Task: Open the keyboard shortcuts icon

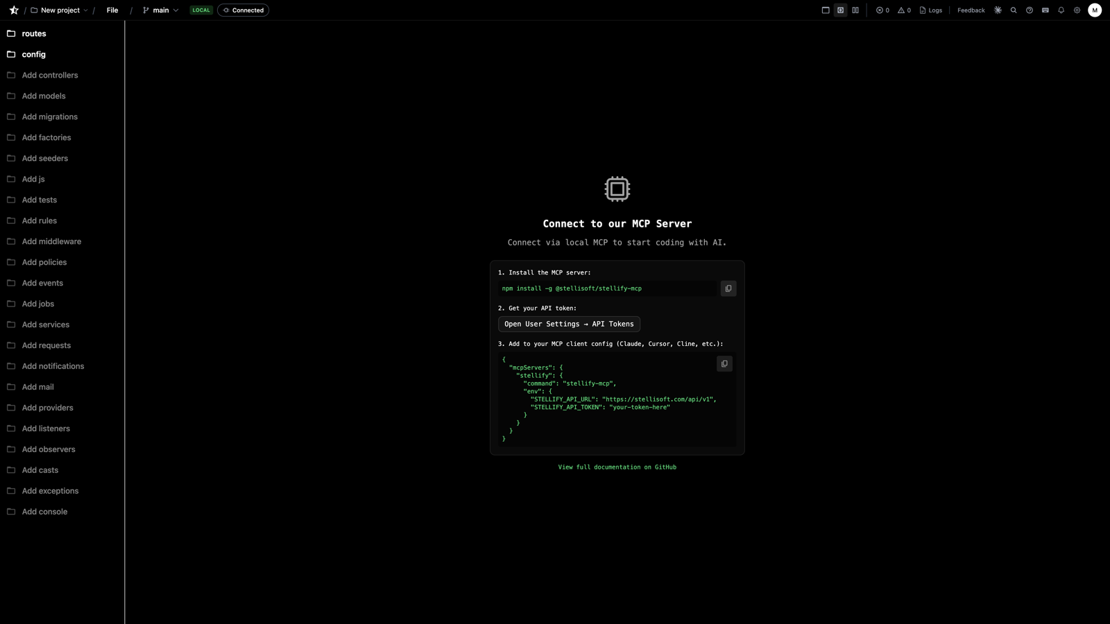Action: click(x=1045, y=10)
